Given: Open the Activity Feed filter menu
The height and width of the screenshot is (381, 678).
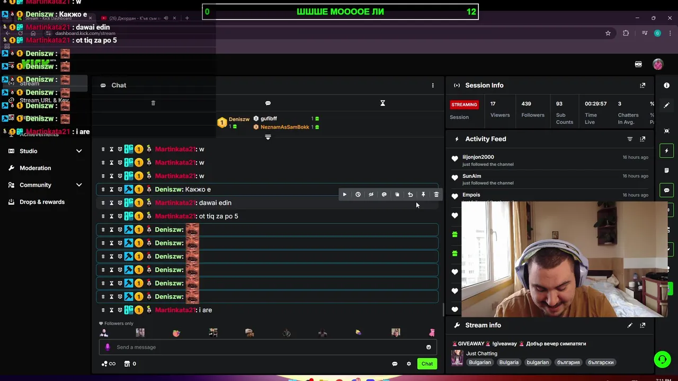Looking at the screenshot, I should (x=630, y=139).
